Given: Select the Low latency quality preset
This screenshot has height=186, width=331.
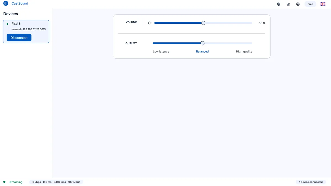Looking at the screenshot, I should point(161,52).
